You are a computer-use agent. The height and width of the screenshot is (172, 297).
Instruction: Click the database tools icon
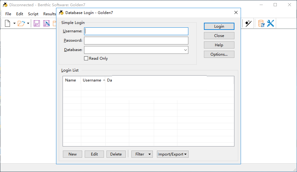point(261,23)
